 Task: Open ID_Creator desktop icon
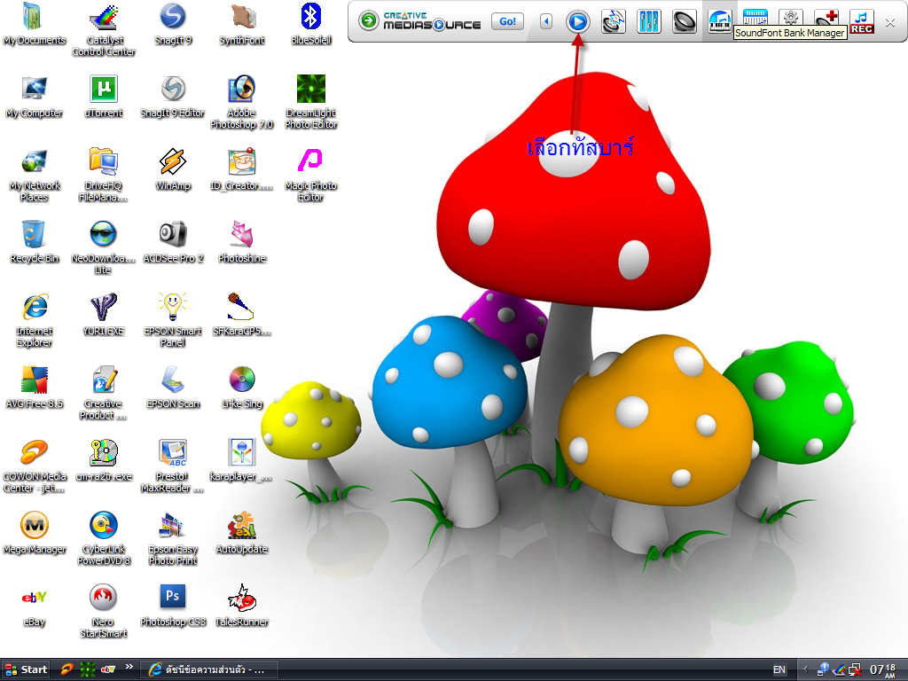tap(241, 169)
